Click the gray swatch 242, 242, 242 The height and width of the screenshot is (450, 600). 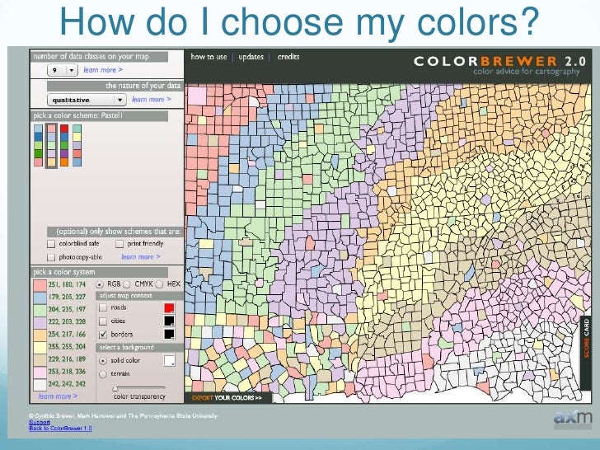40,384
